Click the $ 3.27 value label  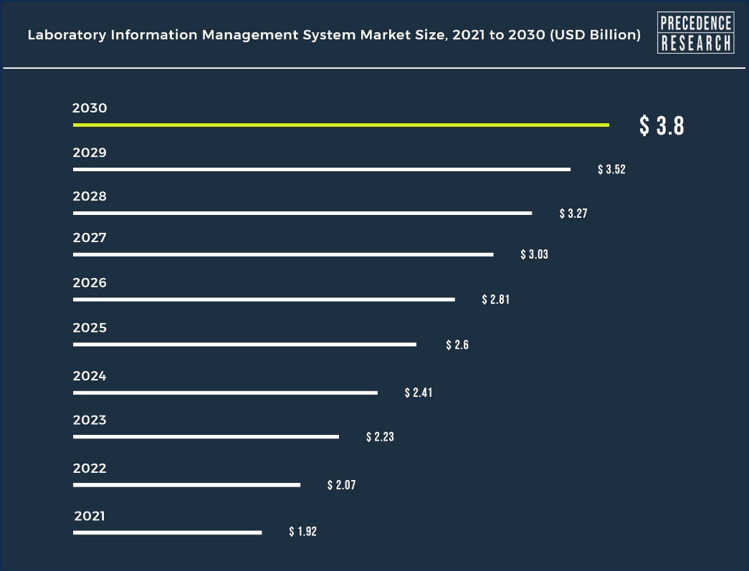(573, 213)
